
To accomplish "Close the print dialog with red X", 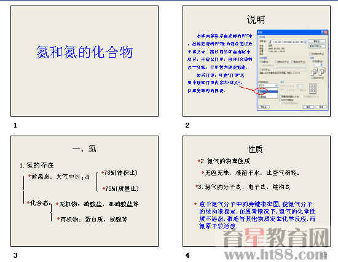I will point(326,33).
